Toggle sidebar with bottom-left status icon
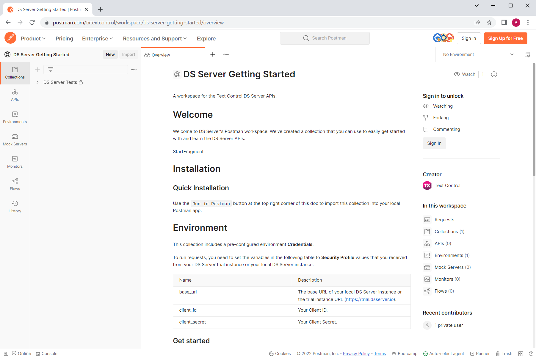536x358 pixels. click(6, 354)
